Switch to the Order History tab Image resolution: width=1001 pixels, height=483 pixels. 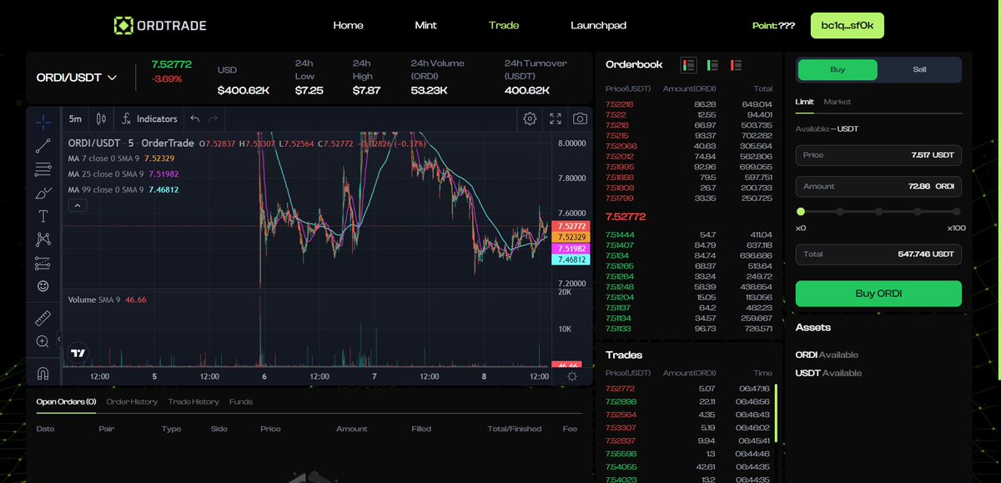click(x=132, y=402)
